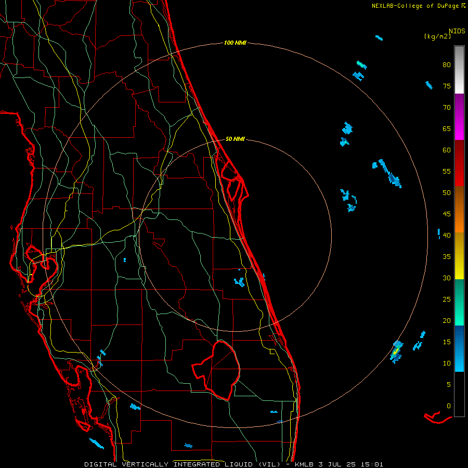Click legend value 45

pyautogui.click(x=447, y=214)
